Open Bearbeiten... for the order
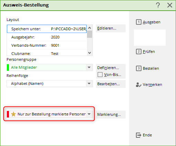Image resolution: width=176 pixels, height=146 pixels. [111, 84]
